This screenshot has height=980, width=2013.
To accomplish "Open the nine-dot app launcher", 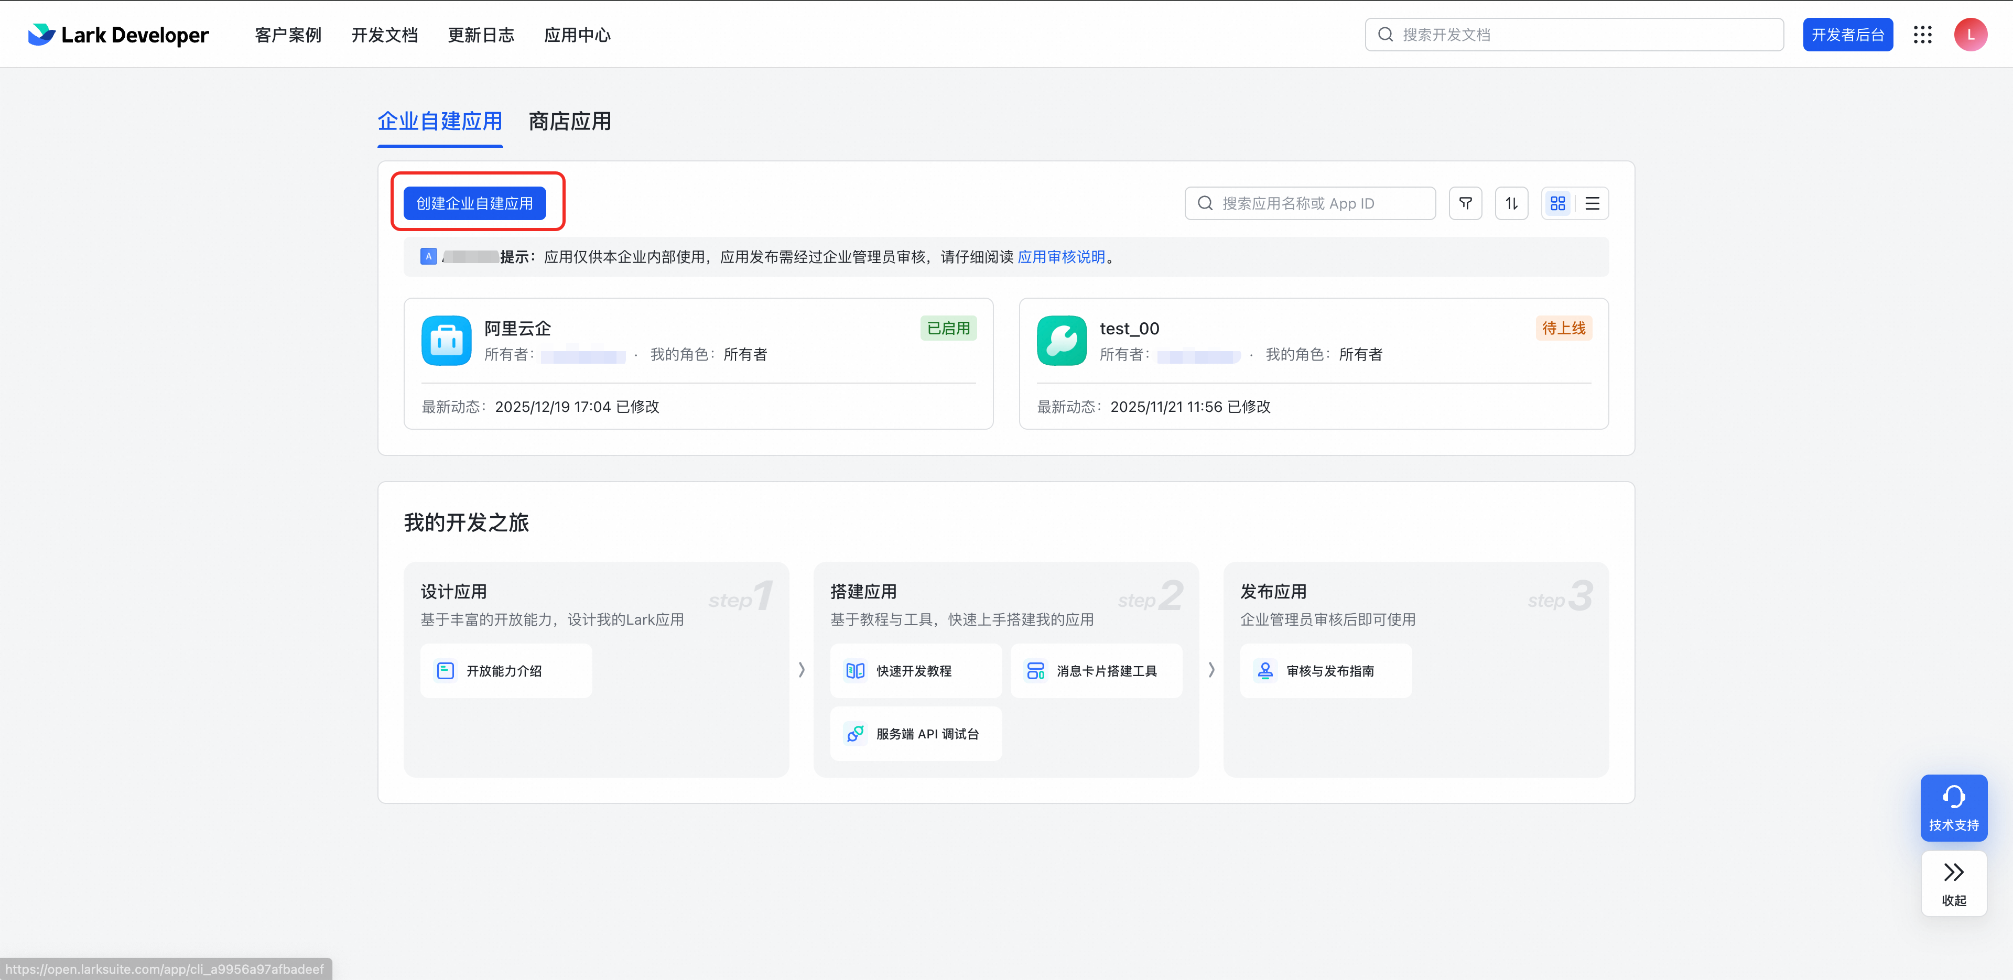I will pyautogui.click(x=1922, y=35).
